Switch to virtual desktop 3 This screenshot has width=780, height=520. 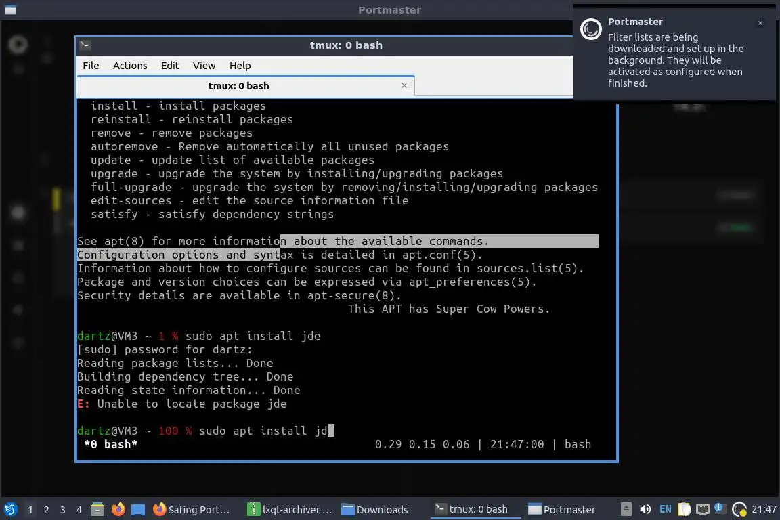pos(63,510)
